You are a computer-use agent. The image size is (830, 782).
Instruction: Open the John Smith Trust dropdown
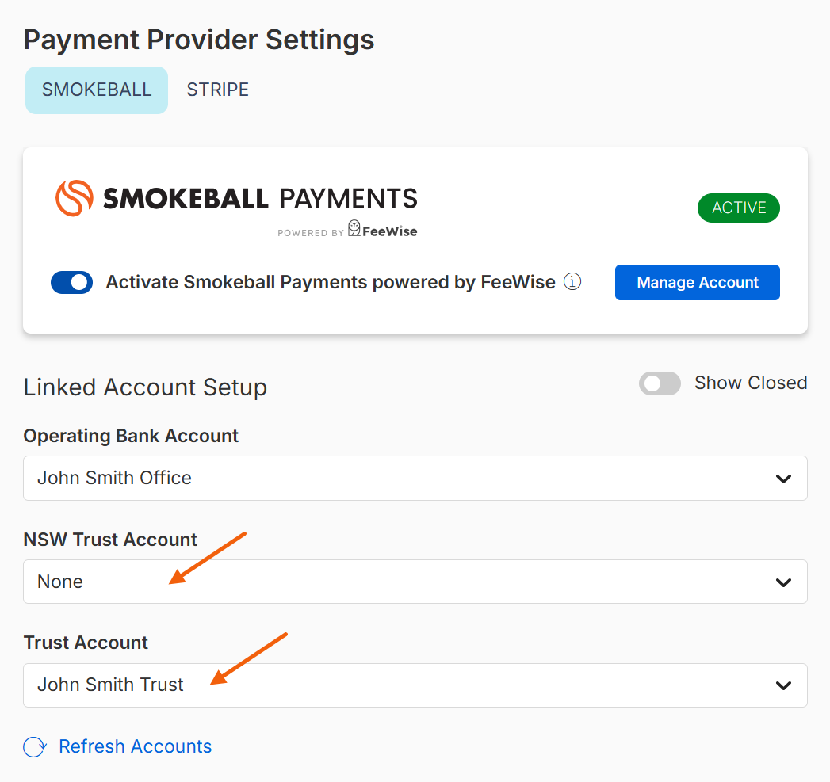pos(396,685)
